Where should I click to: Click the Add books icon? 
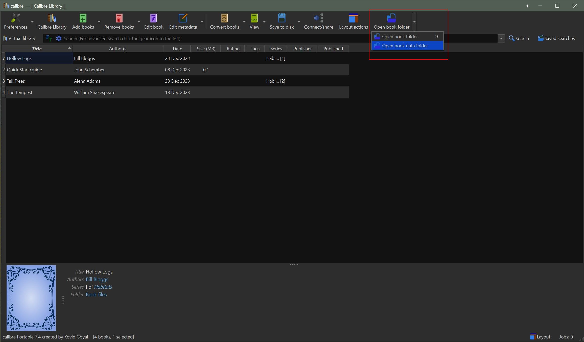(x=83, y=18)
